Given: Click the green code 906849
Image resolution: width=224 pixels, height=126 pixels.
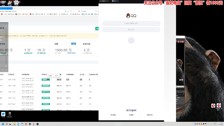Looking at the screenshot, I should (46, 86).
